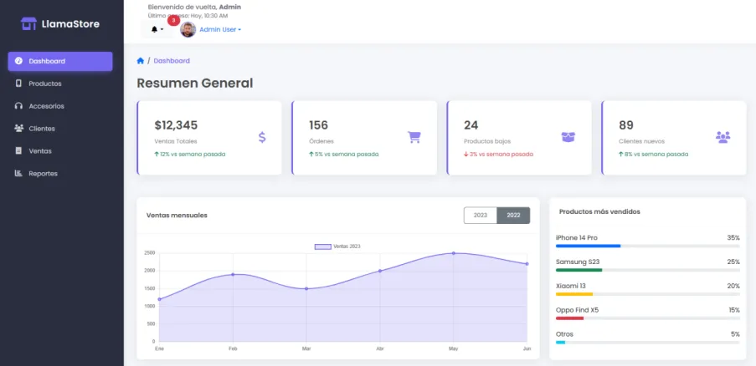Screen dimensions: 756x366
Task: Click the dollar sign icon on Ventas Totales
Action: [262, 138]
